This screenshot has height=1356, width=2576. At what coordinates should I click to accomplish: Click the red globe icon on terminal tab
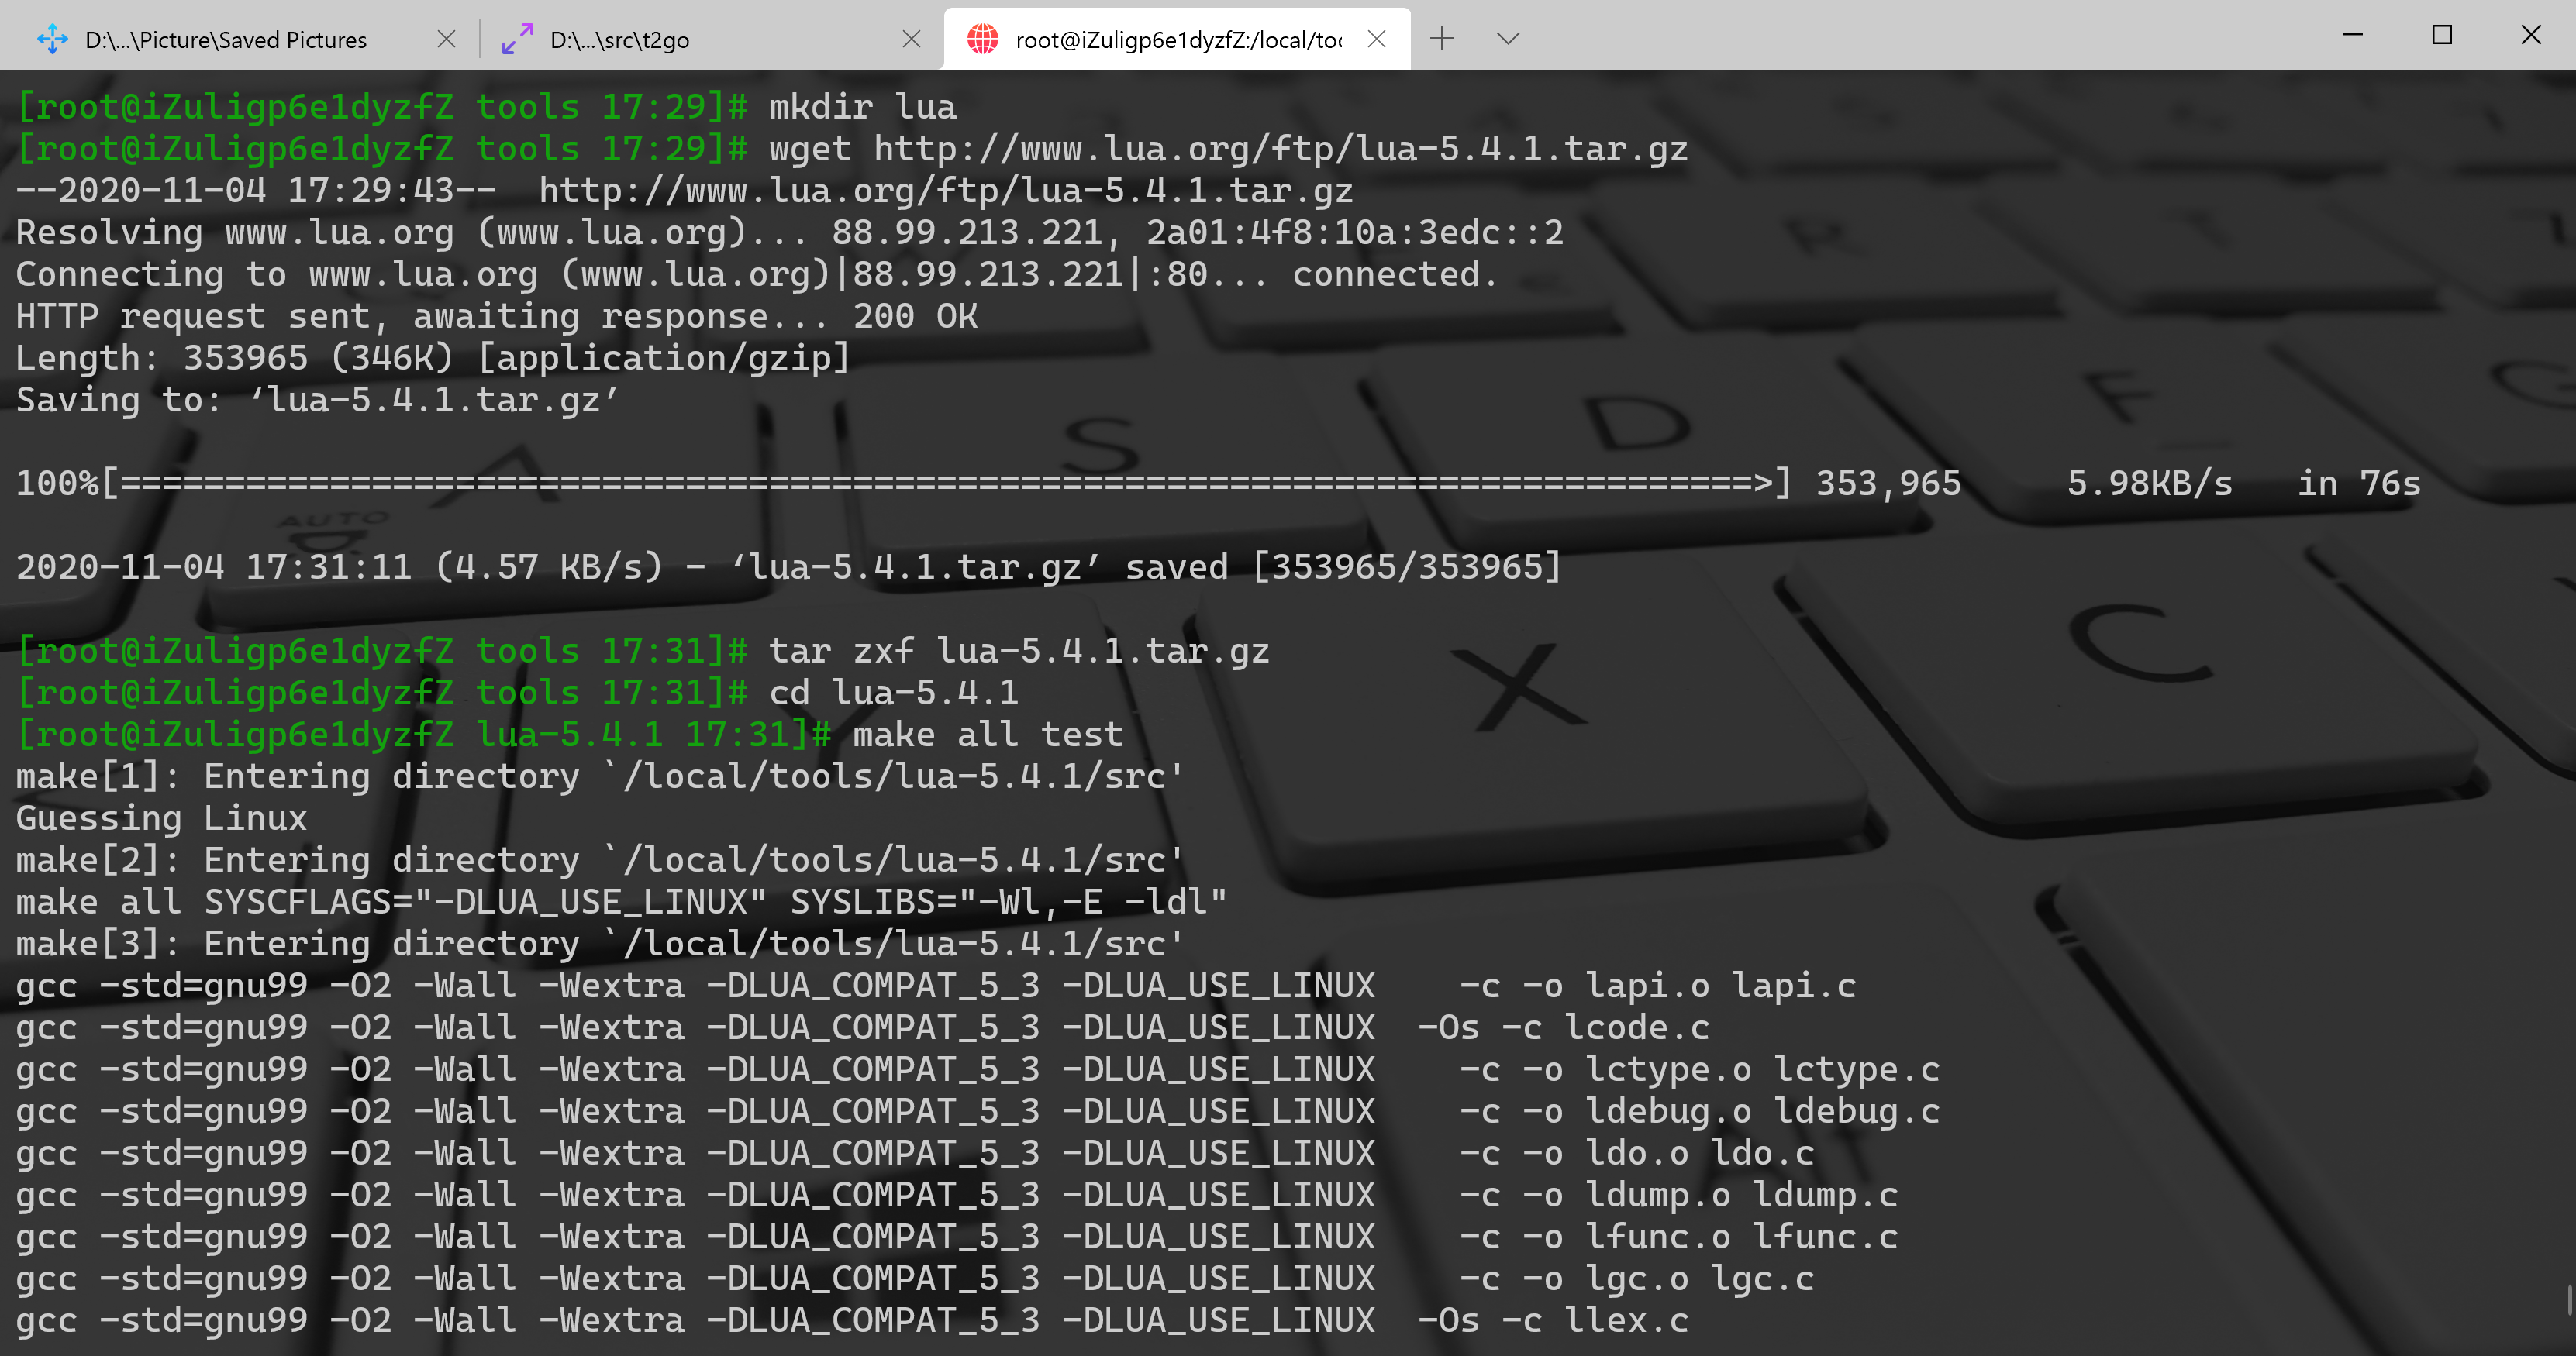point(982,39)
